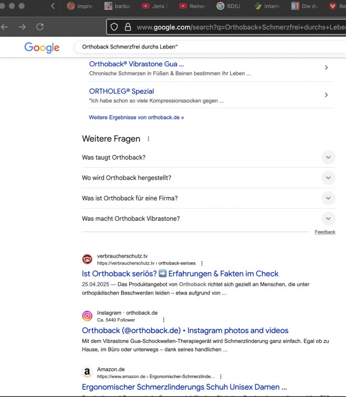Image resolution: width=346 pixels, height=397 pixels.
Task: Click verbraucherschutz.tv breadcrumb URL text
Action: [x=146, y=263]
